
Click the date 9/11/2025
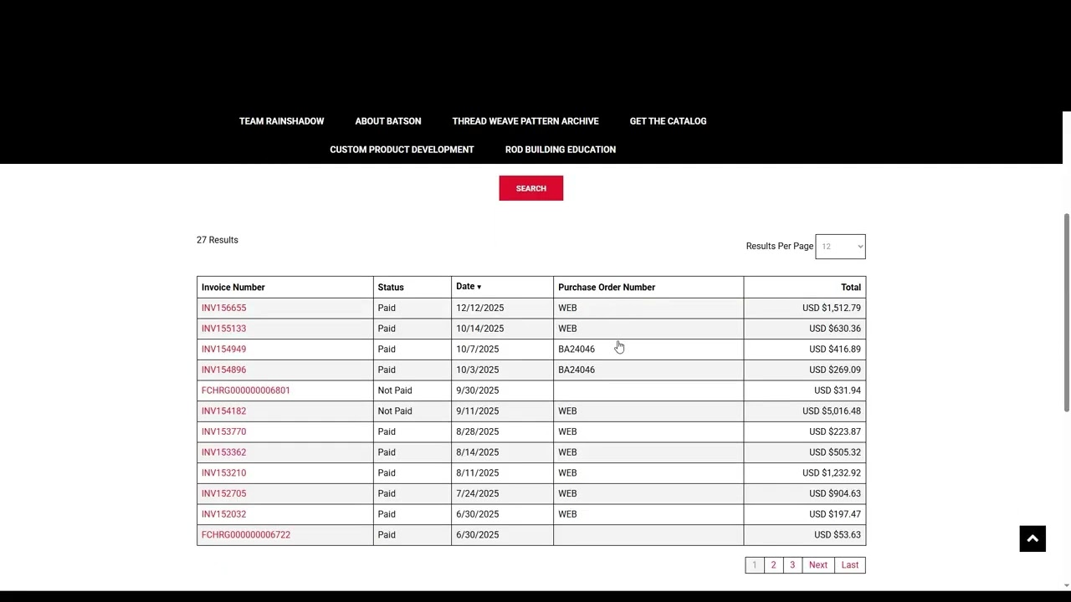coord(478,411)
